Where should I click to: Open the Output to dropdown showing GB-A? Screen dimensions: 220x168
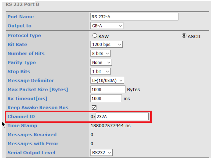coord(107,26)
